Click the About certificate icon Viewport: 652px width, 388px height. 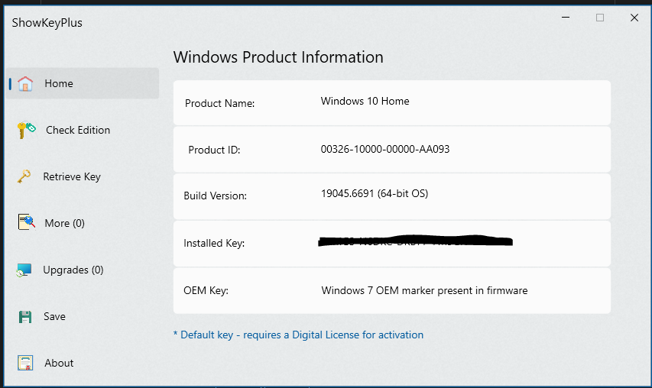(25, 363)
